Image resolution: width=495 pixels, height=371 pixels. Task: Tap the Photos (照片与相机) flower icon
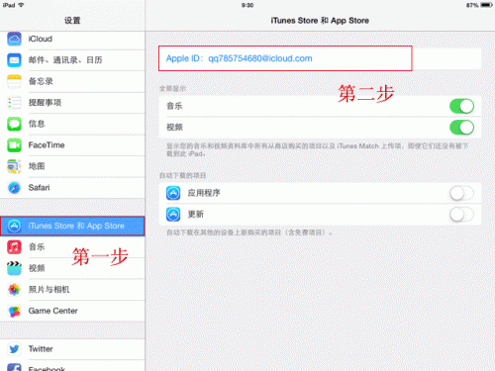(x=14, y=290)
